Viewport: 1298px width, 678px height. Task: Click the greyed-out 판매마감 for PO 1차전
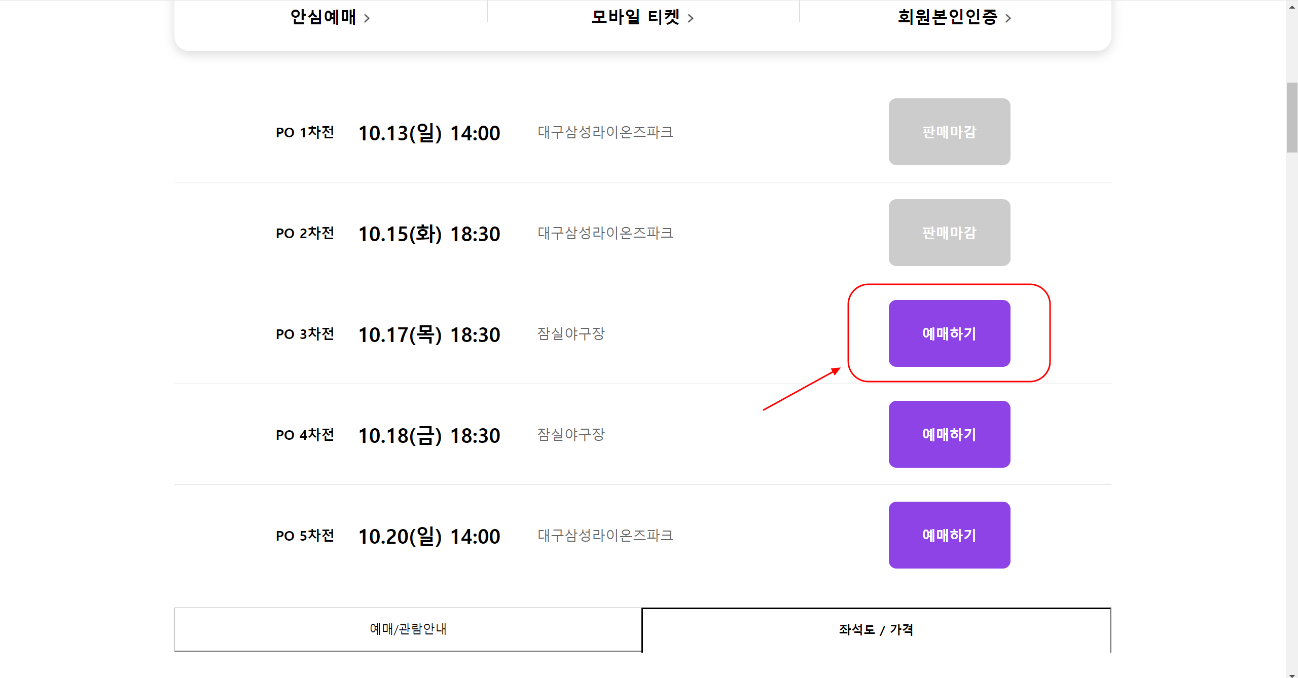[x=949, y=132]
